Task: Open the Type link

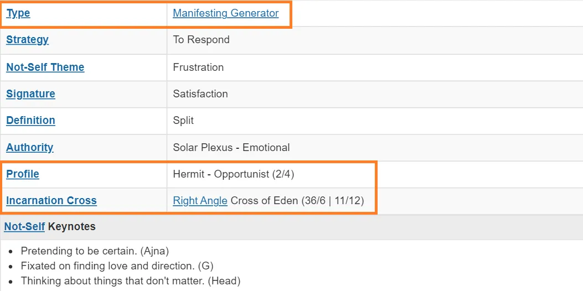Action: 18,13
